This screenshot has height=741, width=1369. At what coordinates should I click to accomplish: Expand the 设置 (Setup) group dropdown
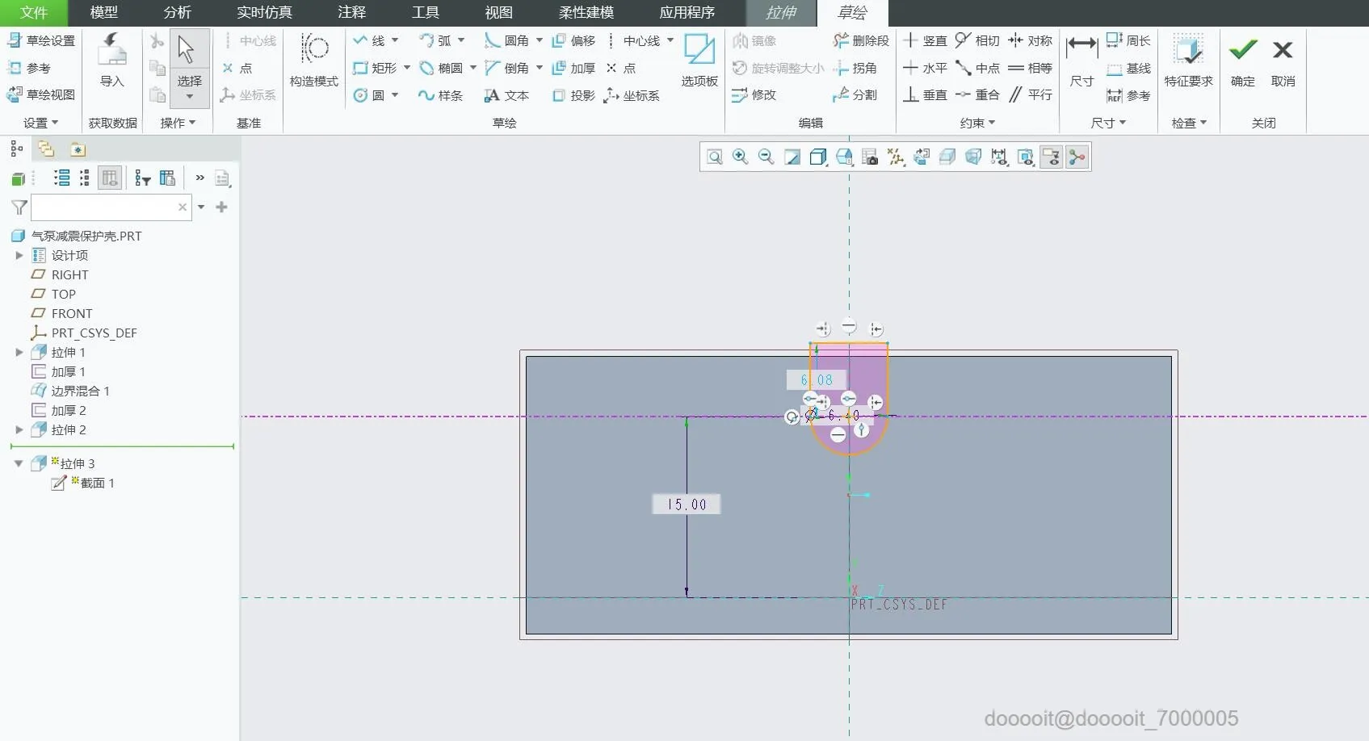(x=40, y=123)
